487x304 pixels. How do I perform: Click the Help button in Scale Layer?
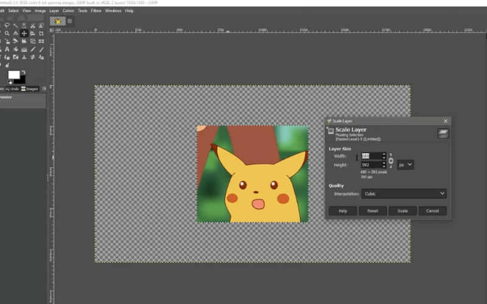pyautogui.click(x=343, y=211)
